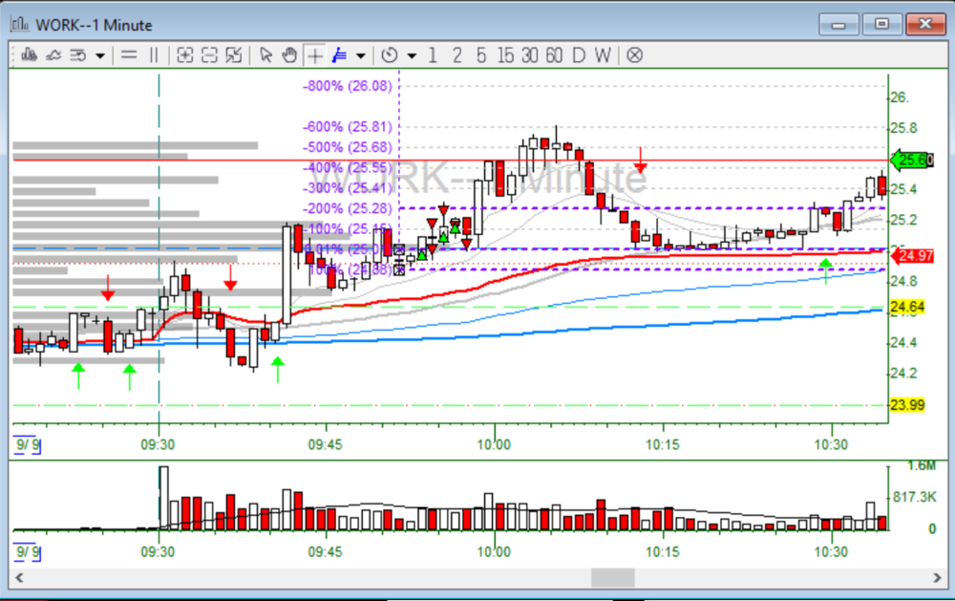Select the W weekly timeframe button
This screenshot has height=601, width=955.
pyautogui.click(x=602, y=55)
